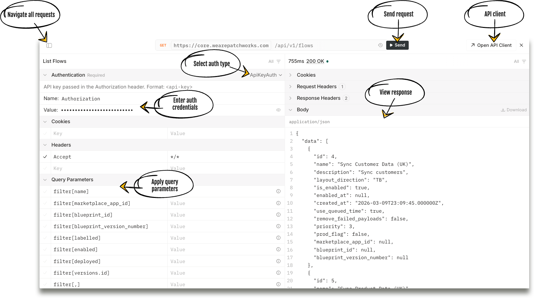The image size is (534, 298).
Task: Expand the response Cookies section
Action: (x=306, y=75)
